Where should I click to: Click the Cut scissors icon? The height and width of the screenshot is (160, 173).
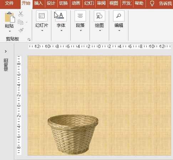pyautogui.click(x=21, y=14)
